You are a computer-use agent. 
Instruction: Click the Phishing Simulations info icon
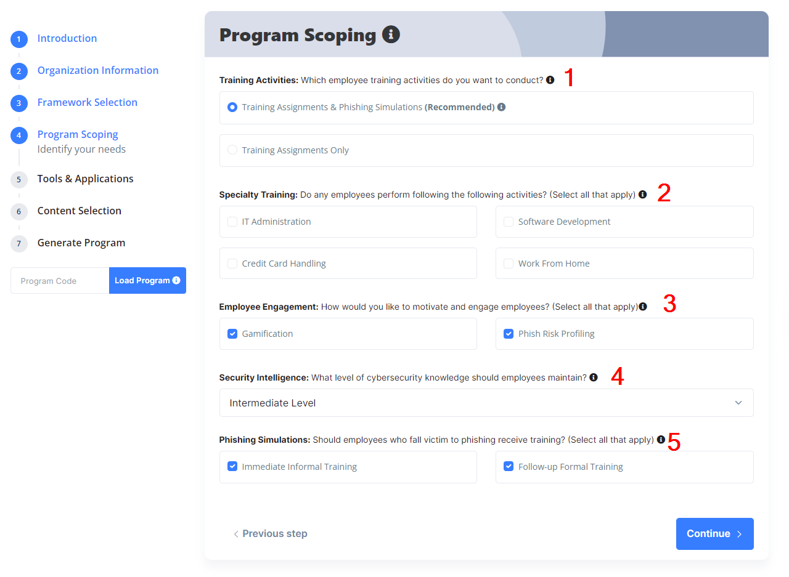(x=661, y=440)
